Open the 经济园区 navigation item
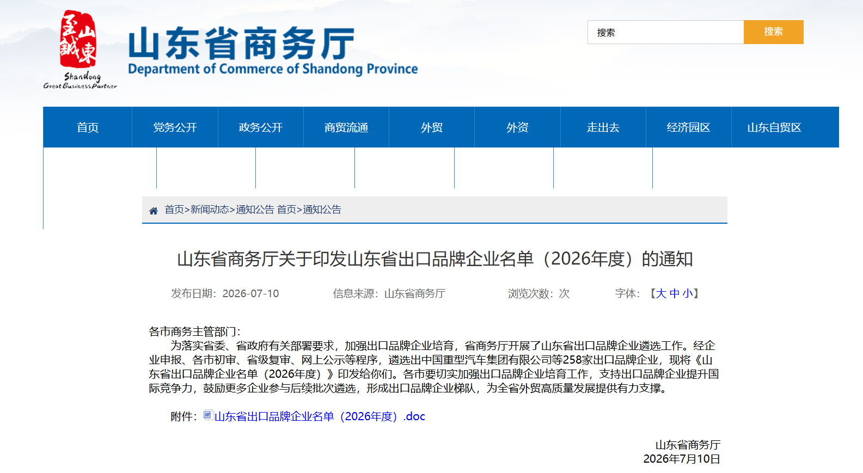This screenshot has height=473, width=863. (689, 127)
